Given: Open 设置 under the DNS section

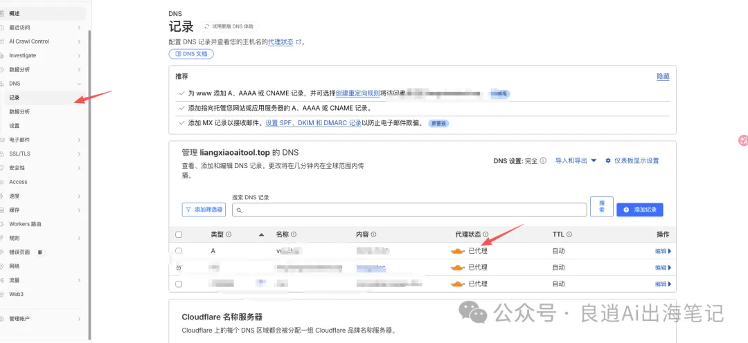Looking at the screenshot, I should pos(15,126).
